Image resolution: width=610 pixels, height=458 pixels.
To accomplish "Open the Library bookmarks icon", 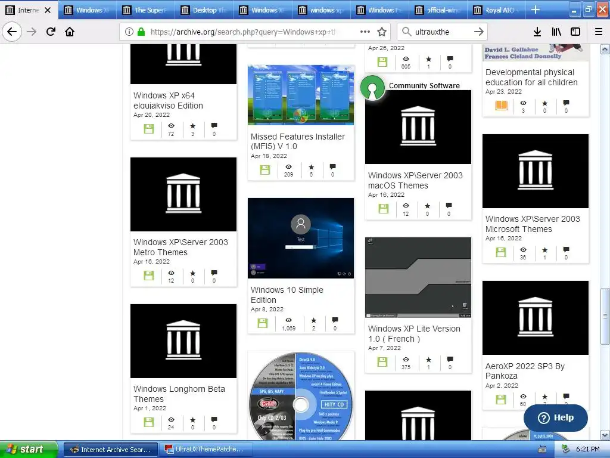I will pyautogui.click(x=556, y=32).
